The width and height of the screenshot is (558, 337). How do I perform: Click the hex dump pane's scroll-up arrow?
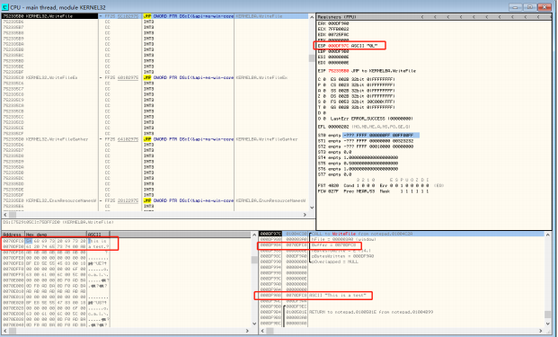click(x=254, y=235)
